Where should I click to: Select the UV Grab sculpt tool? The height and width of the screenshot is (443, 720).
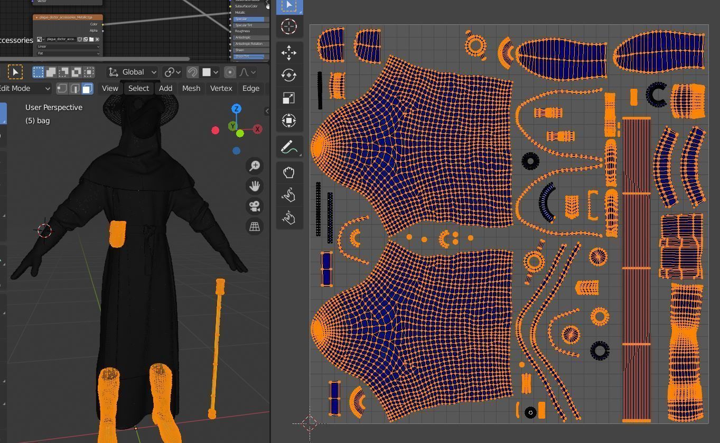point(289,173)
